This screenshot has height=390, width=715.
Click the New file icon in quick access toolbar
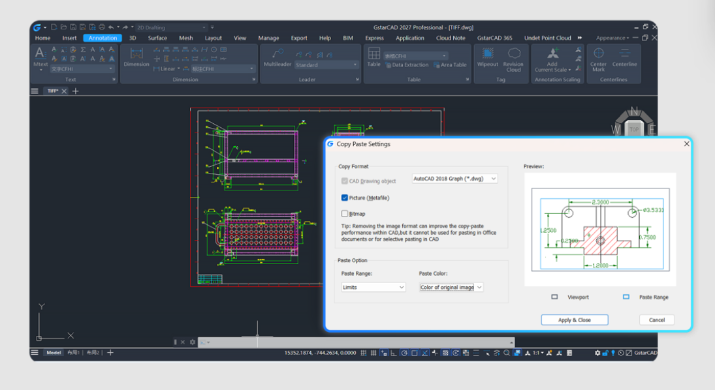pyautogui.click(x=54, y=27)
